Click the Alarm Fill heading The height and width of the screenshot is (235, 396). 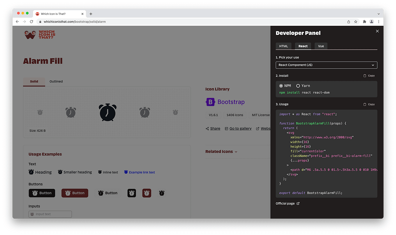(43, 61)
